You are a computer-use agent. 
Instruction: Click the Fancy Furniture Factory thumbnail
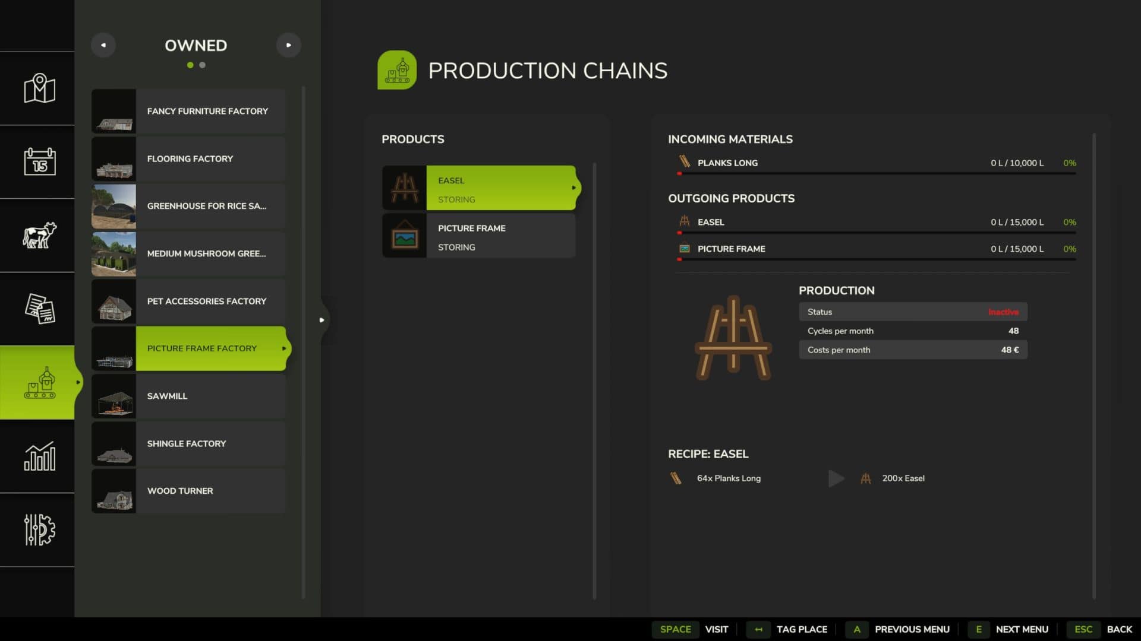(114, 112)
